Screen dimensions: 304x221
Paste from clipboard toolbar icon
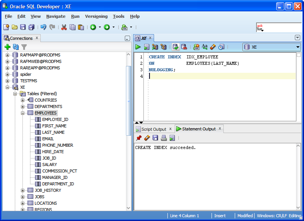pos(81,27)
